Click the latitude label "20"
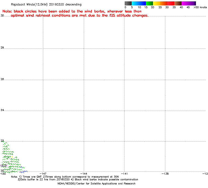The image size is (208, 188). point(2,171)
